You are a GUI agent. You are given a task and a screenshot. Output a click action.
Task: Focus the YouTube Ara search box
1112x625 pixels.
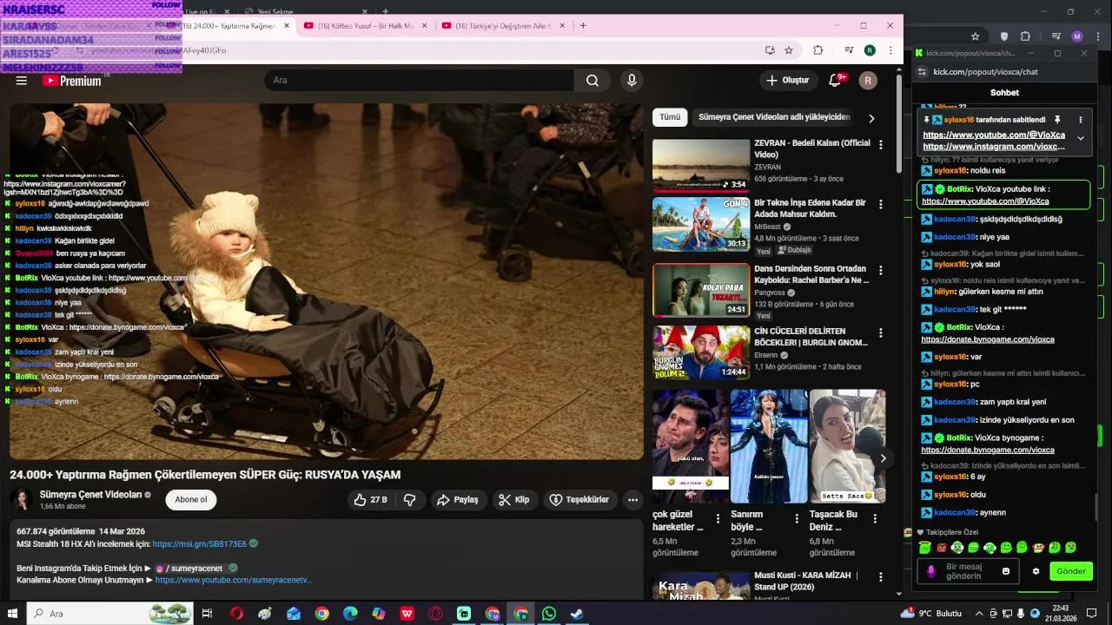pos(420,81)
